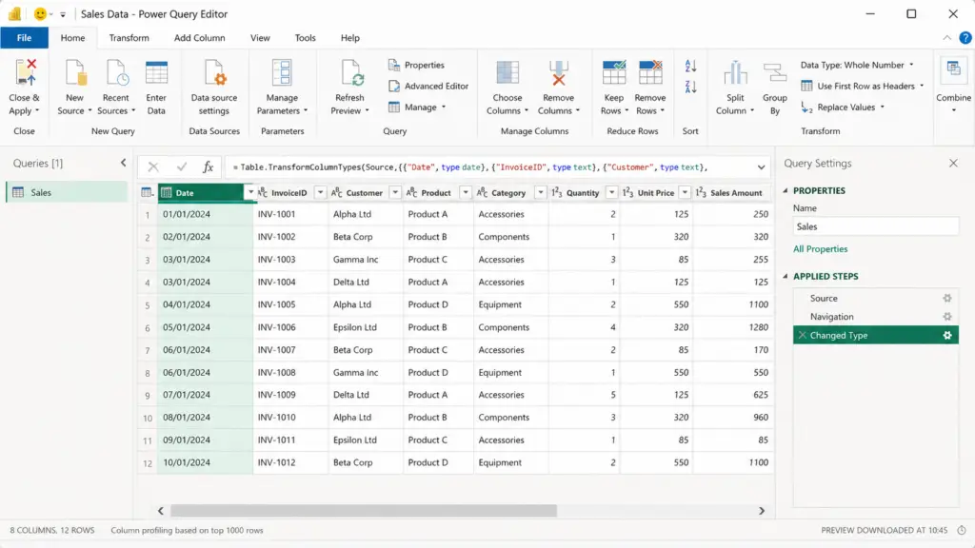Open gear settings for the Navigation step

(947, 316)
